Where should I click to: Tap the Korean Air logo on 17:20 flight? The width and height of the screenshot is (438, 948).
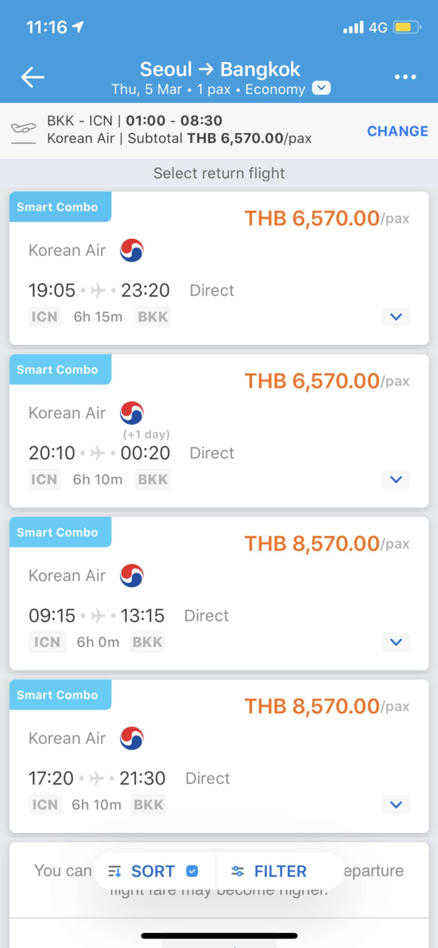tap(132, 738)
